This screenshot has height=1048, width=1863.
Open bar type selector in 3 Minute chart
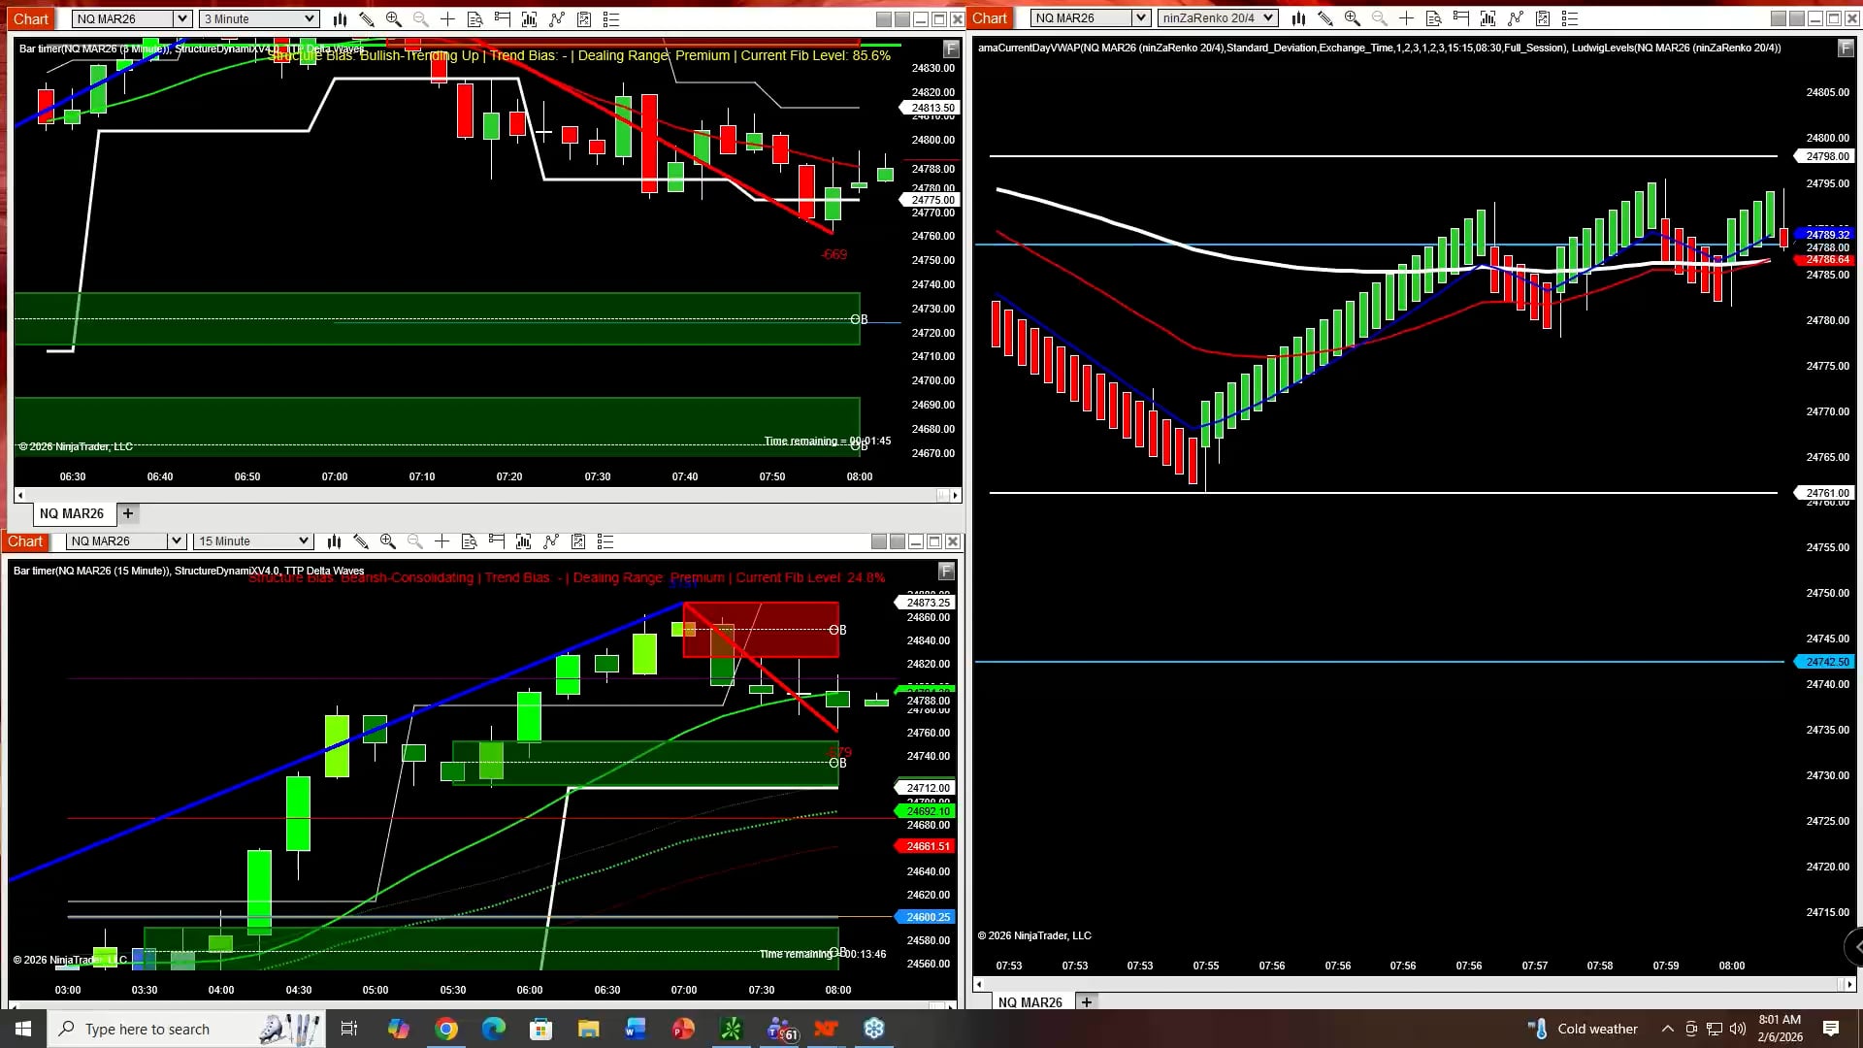[340, 18]
